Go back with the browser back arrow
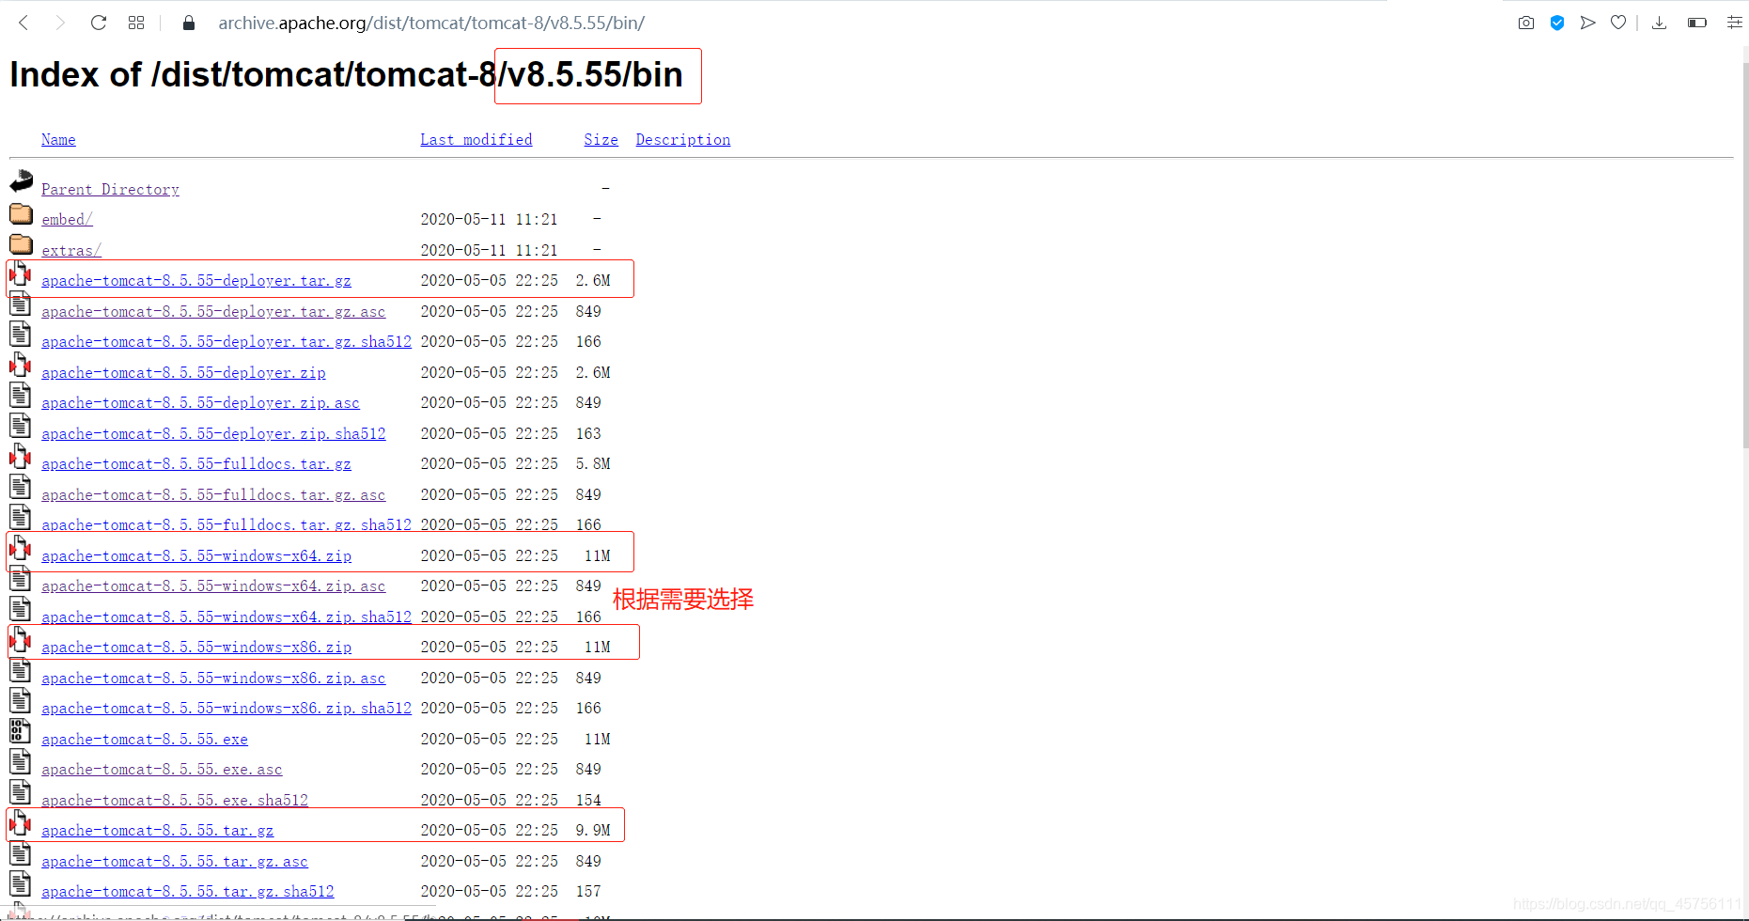Image resolution: width=1749 pixels, height=921 pixels. click(x=23, y=23)
